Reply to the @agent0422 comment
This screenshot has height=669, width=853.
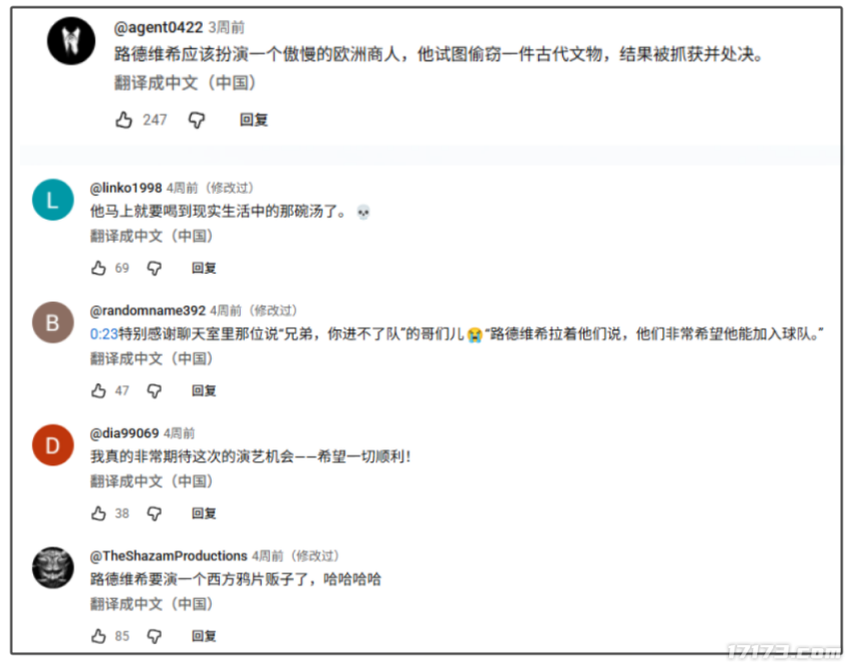(x=254, y=120)
